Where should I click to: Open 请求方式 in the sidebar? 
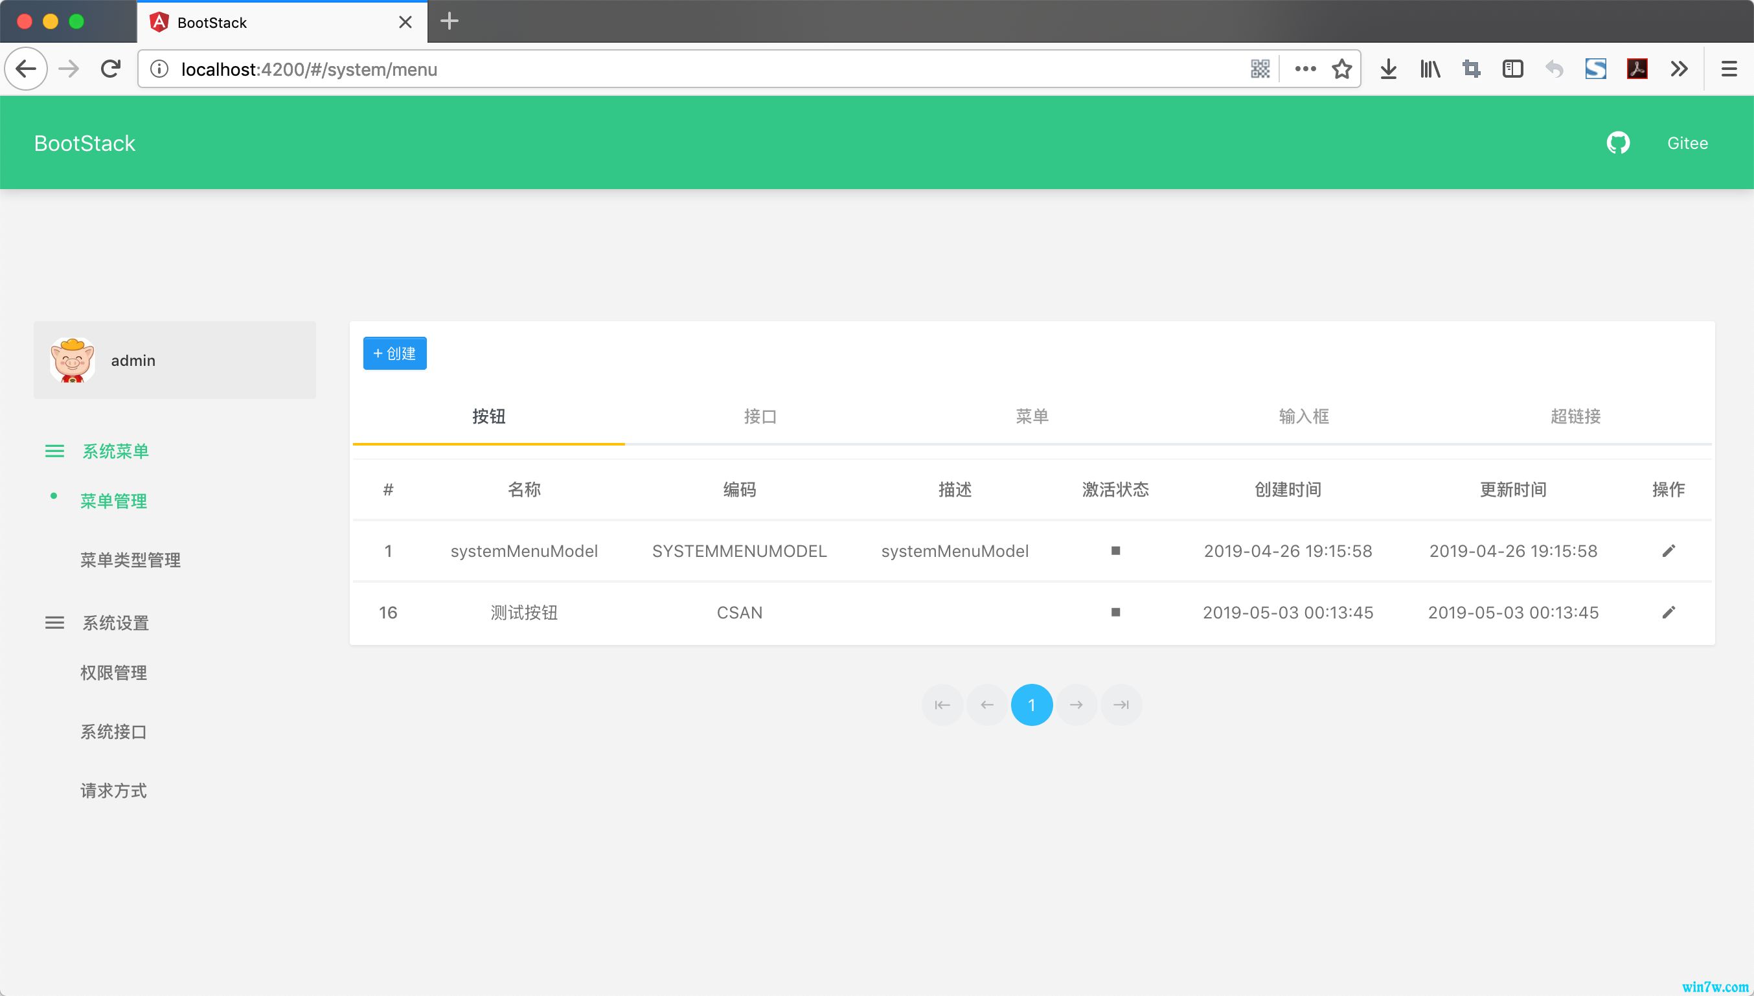113,791
